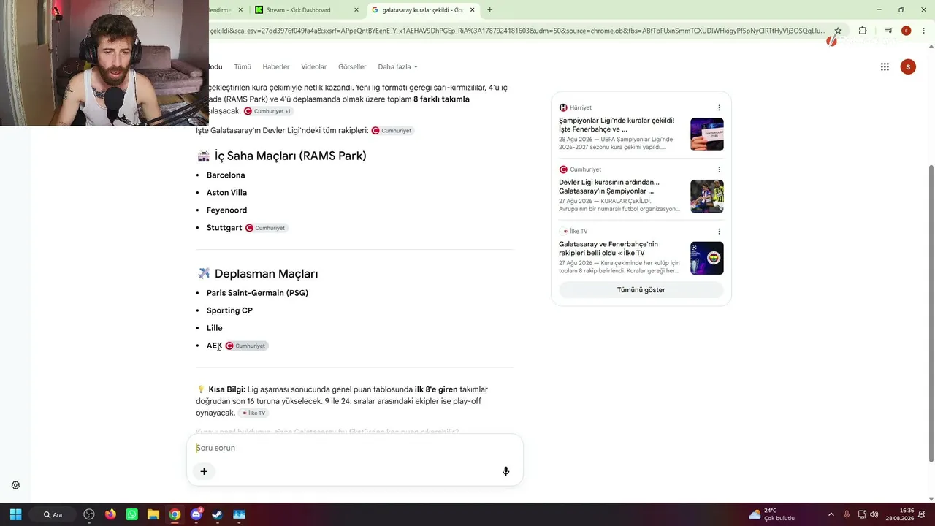Image resolution: width=935 pixels, height=526 pixels.
Task: Click the Barcelona list item
Action: pos(226,175)
